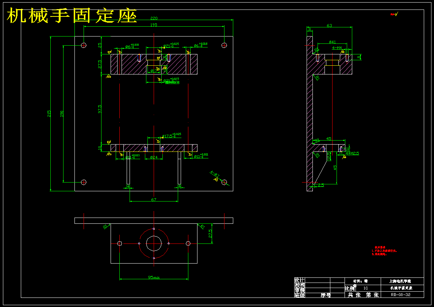This screenshot has height=307, width=434.
Task: Select the Ø24 diameter dimension
Action: tap(154, 157)
